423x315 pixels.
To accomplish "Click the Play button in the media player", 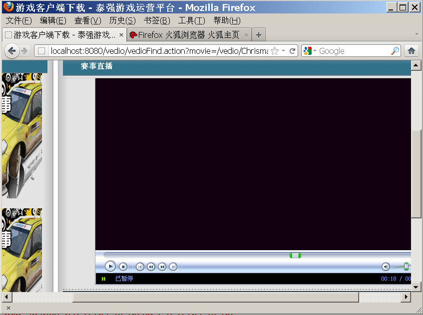I will pyautogui.click(x=110, y=267).
